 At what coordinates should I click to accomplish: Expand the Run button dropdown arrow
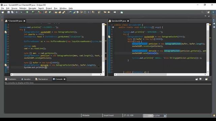coord(30,12)
